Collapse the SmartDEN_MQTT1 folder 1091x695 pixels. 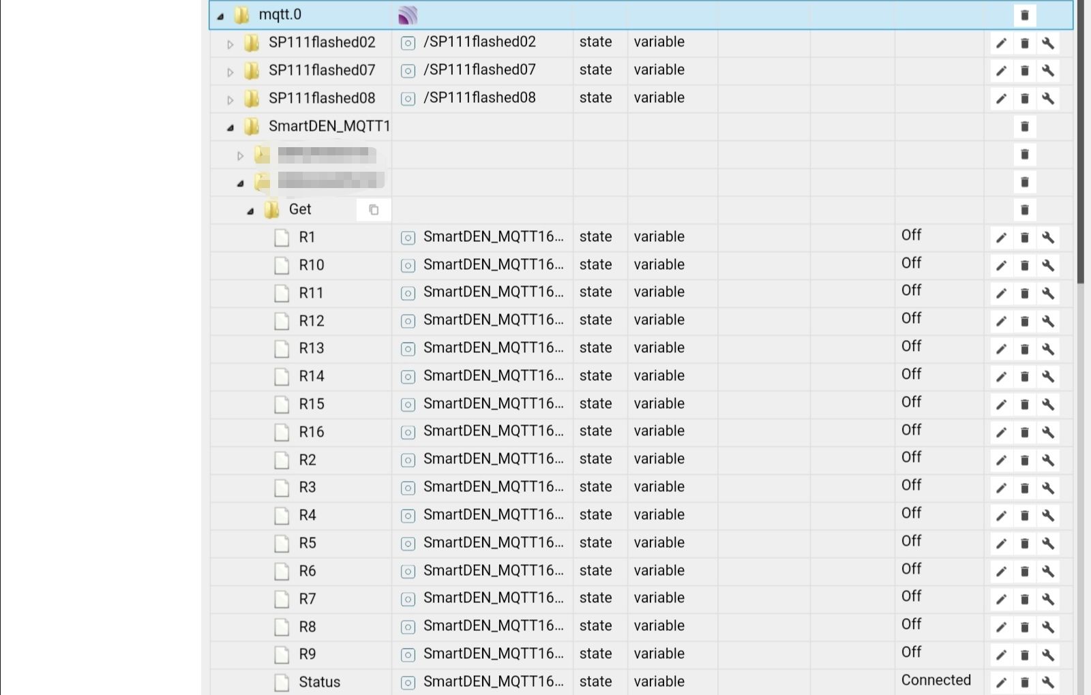[x=230, y=127]
